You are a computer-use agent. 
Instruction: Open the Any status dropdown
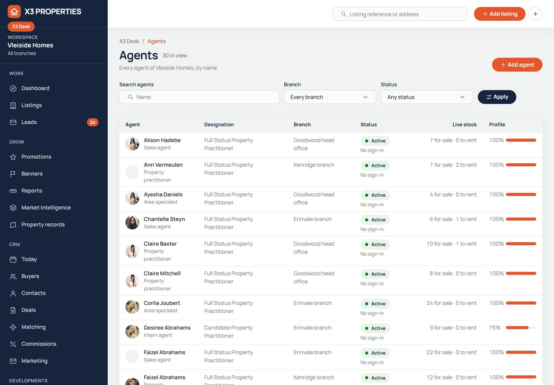click(427, 97)
